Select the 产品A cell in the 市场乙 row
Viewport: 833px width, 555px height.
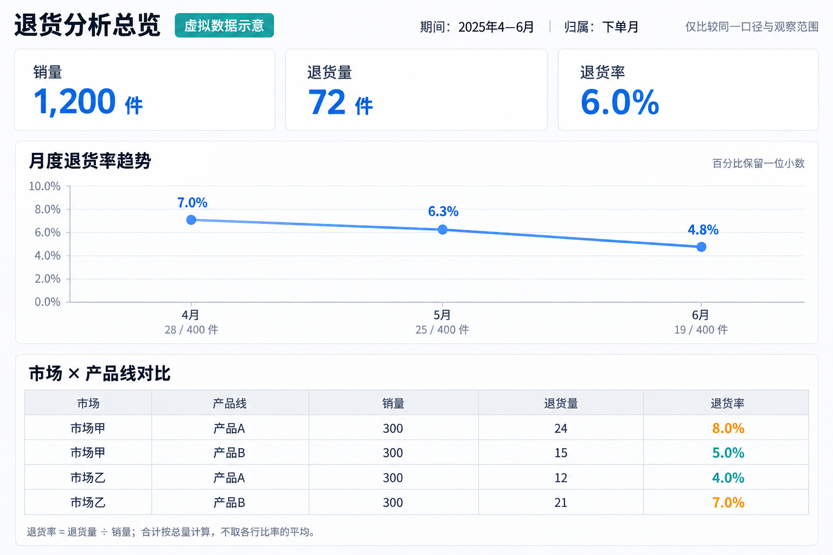[229, 477]
